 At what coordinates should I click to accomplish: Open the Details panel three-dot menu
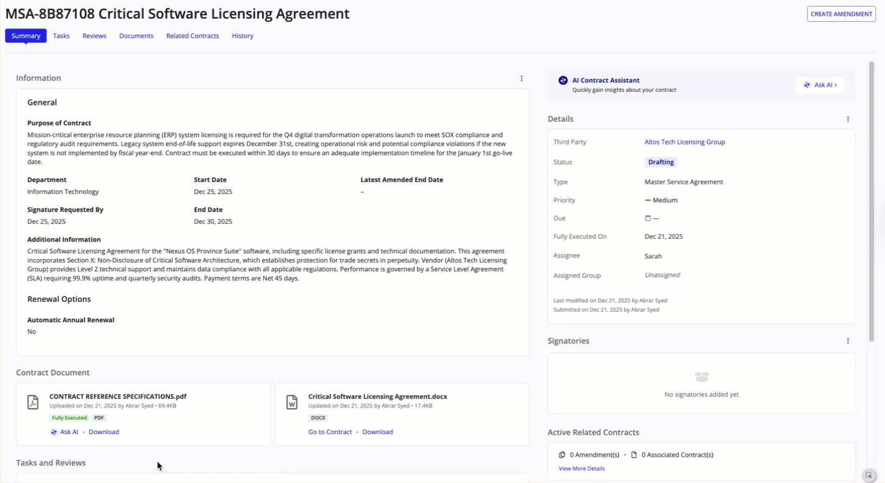pyautogui.click(x=848, y=119)
